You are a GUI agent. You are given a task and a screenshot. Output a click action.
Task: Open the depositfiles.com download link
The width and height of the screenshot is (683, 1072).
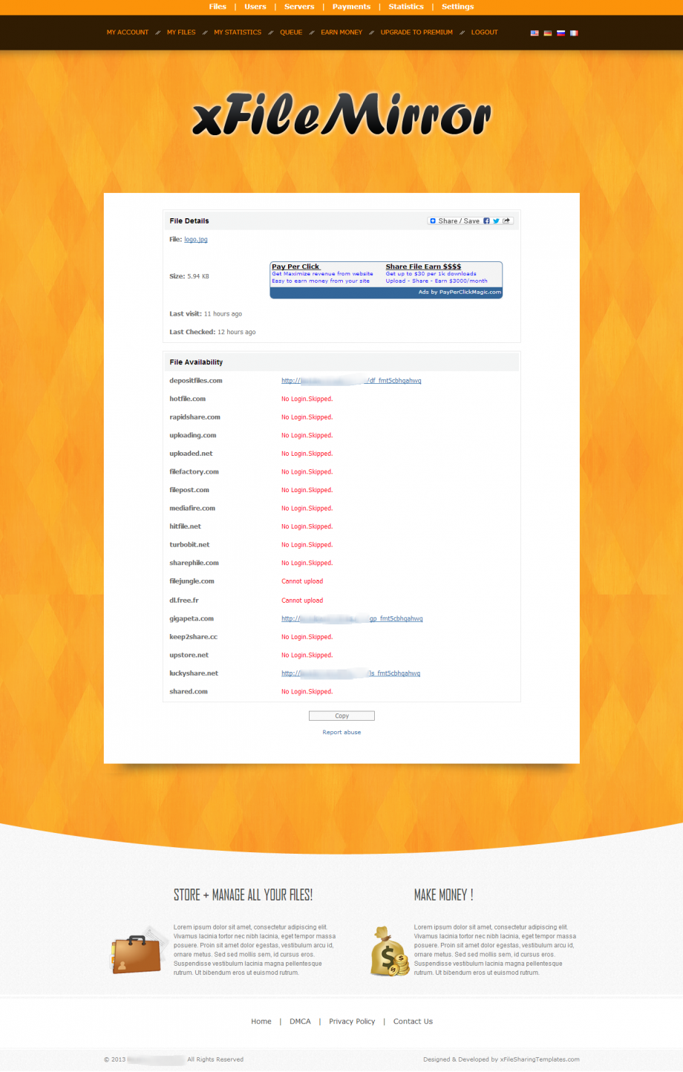point(351,381)
